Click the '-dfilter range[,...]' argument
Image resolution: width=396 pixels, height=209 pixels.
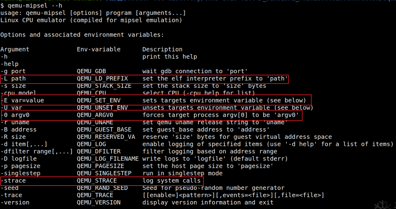click(x=37, y=151)
